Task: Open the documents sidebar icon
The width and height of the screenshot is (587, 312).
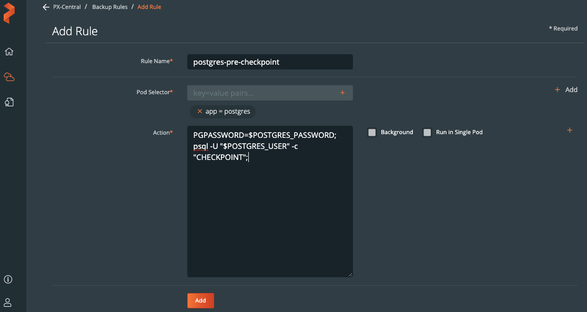Action: [x=9, y=102]
